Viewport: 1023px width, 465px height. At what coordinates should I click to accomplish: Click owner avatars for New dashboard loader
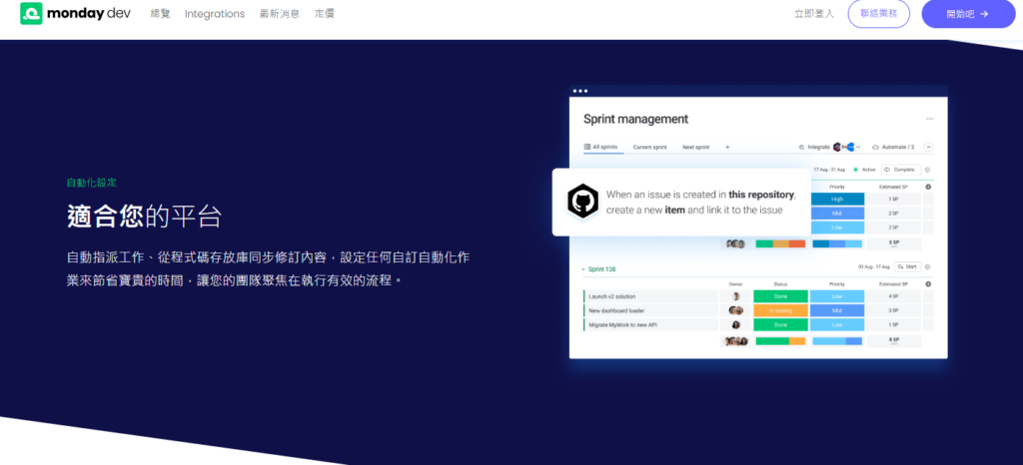[736, 310]
